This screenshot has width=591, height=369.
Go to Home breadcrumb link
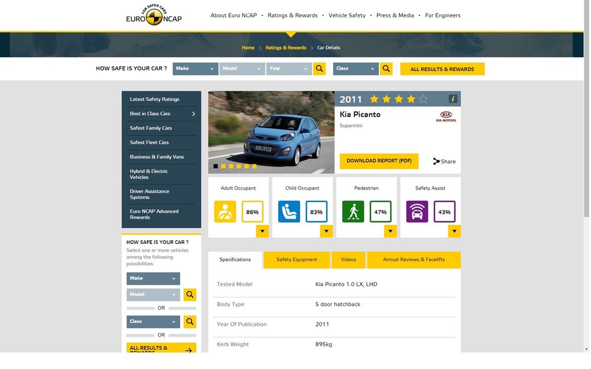click(248, 48)
